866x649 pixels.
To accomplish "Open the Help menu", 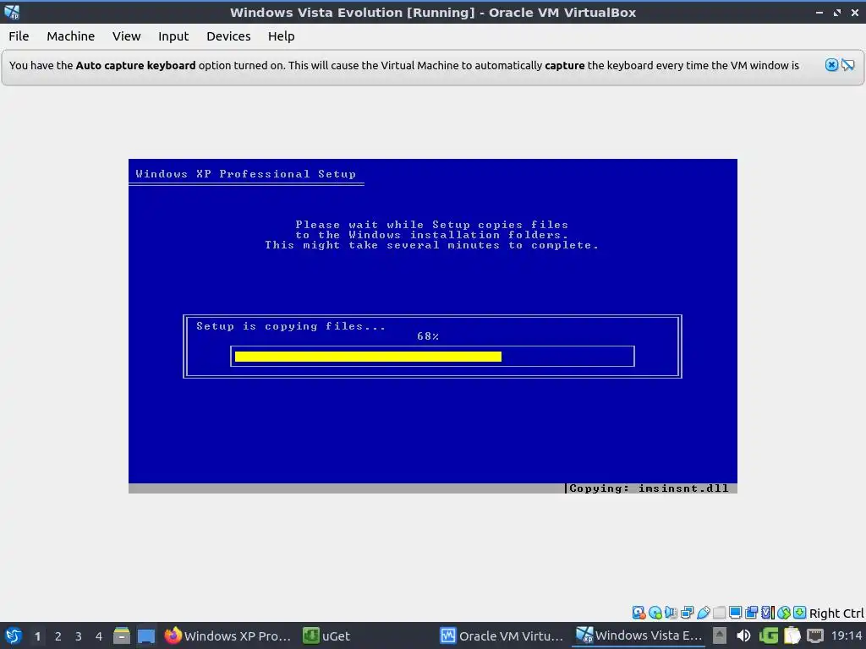I will 281,36.
